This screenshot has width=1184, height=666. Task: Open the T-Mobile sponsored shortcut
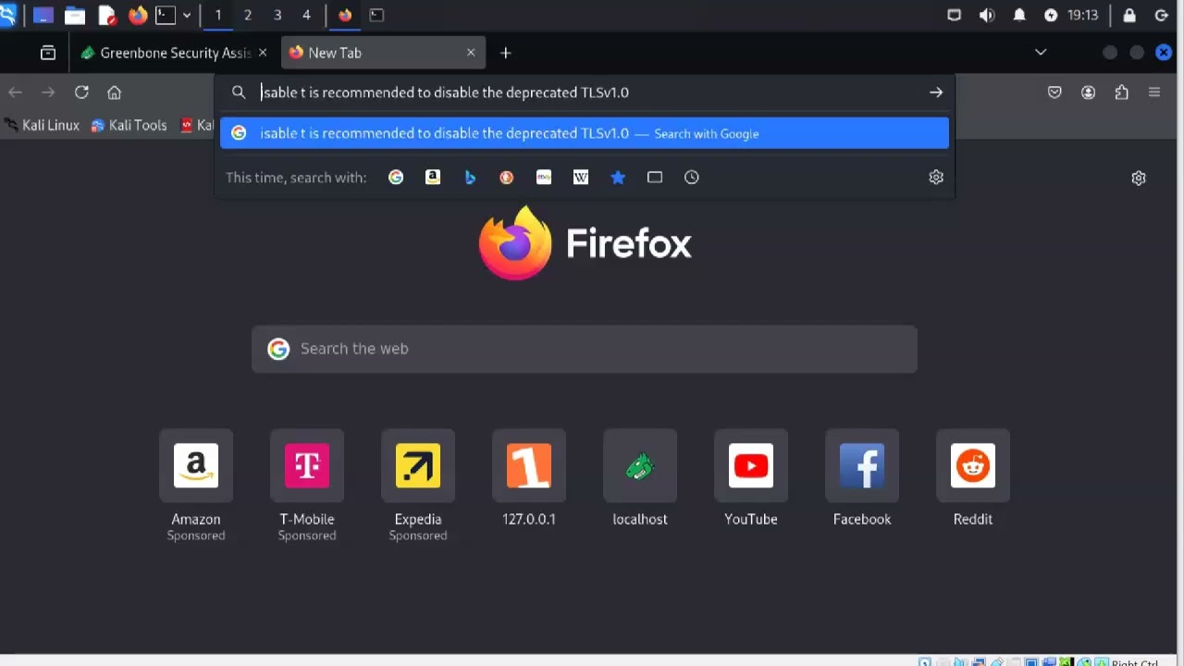[307, 486]
